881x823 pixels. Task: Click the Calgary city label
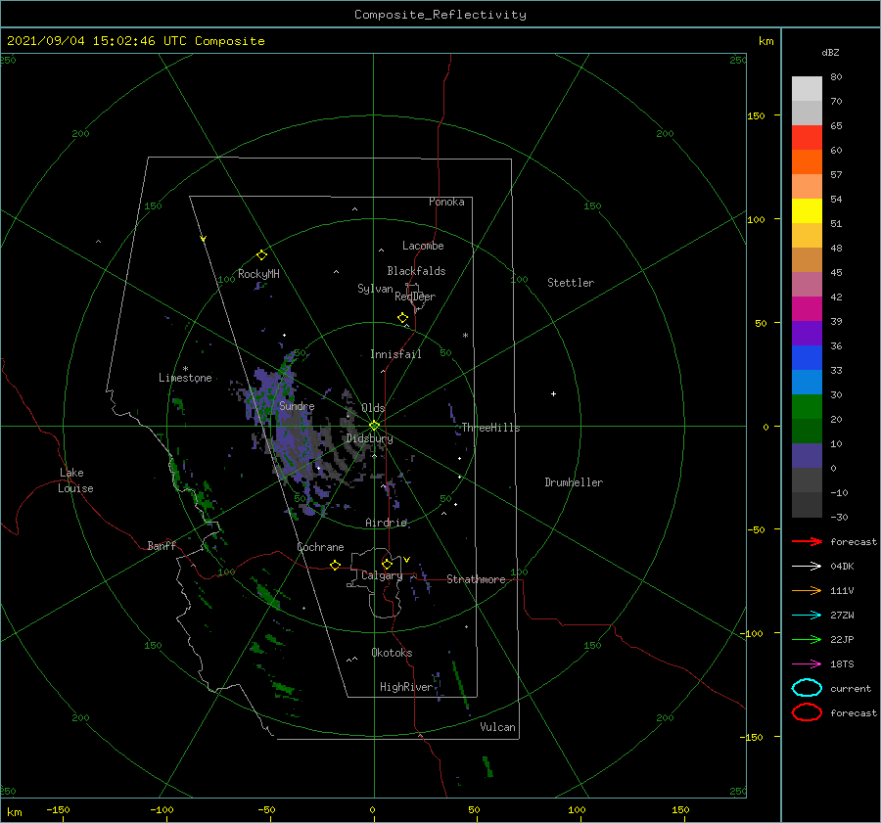[x=382, y=575]
